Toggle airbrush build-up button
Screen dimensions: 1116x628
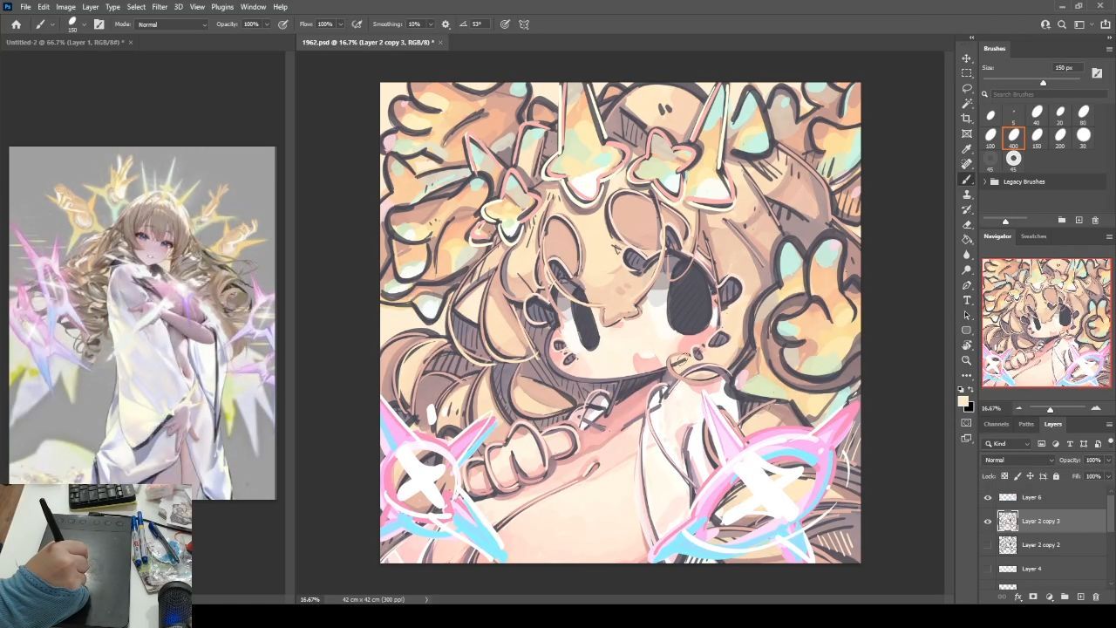coord(357,24)
